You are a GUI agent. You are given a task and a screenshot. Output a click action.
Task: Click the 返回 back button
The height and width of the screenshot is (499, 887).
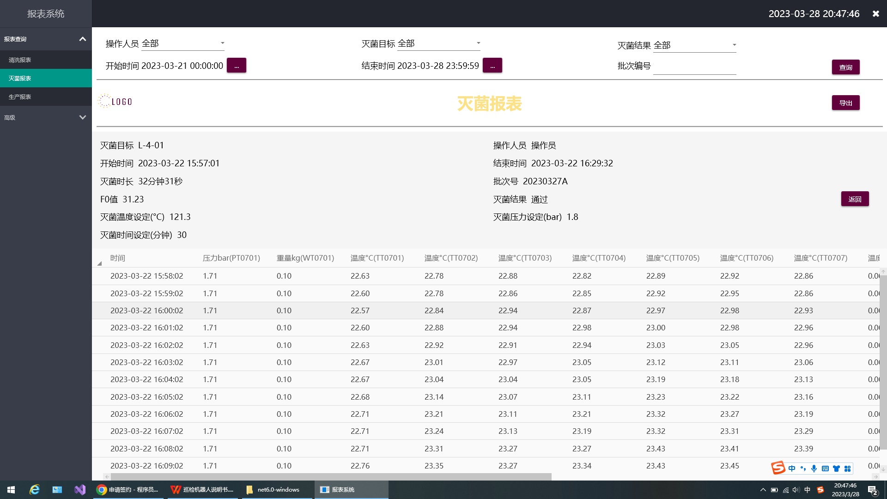click(x=855, y=199)
